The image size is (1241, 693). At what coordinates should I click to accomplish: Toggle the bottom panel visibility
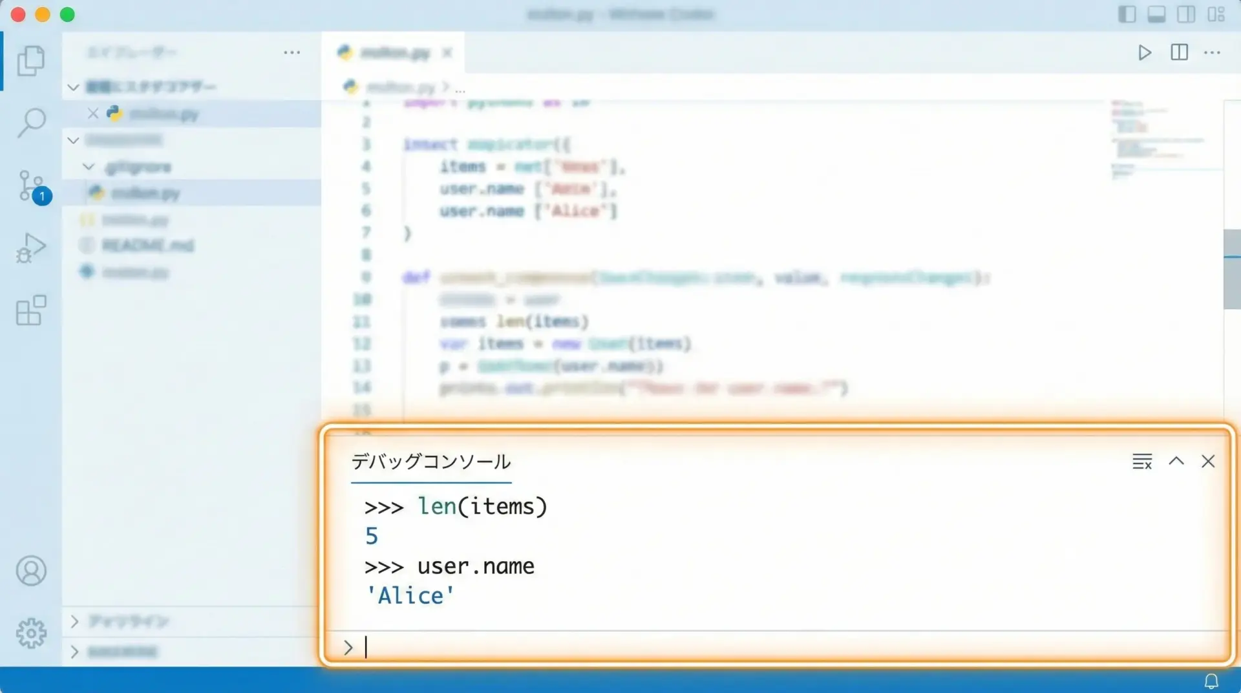[x=1156, y=14]
